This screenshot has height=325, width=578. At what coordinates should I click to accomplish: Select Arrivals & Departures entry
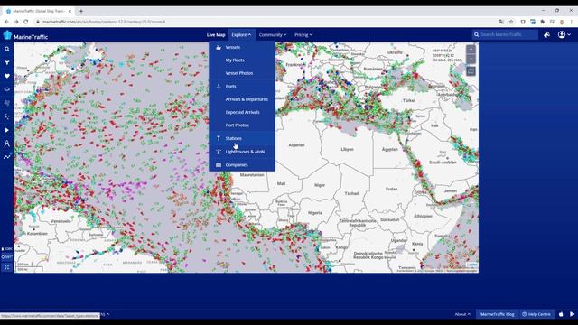coord(242,99)
